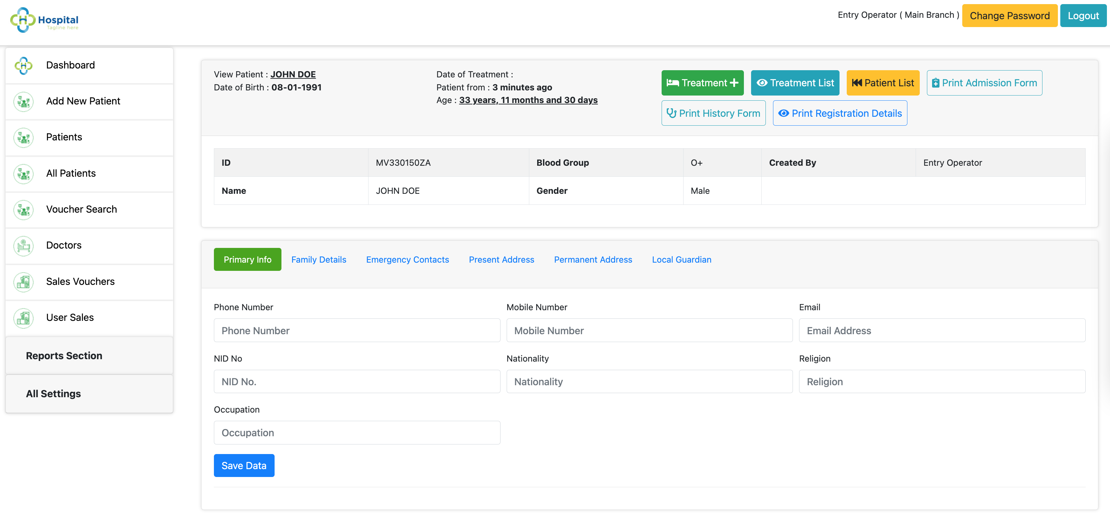Image resolution: width=1110 pixels, height=528 pixels.
Task: Click the ID value MV330150ZA
Action: click(x=403, y=163)
